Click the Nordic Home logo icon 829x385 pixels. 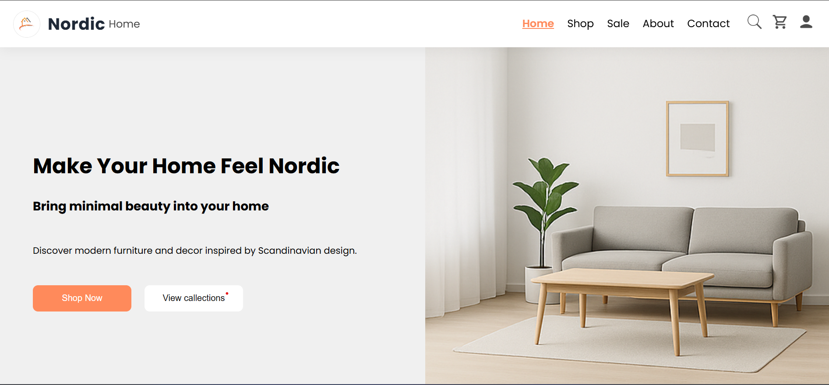(27, 24)
